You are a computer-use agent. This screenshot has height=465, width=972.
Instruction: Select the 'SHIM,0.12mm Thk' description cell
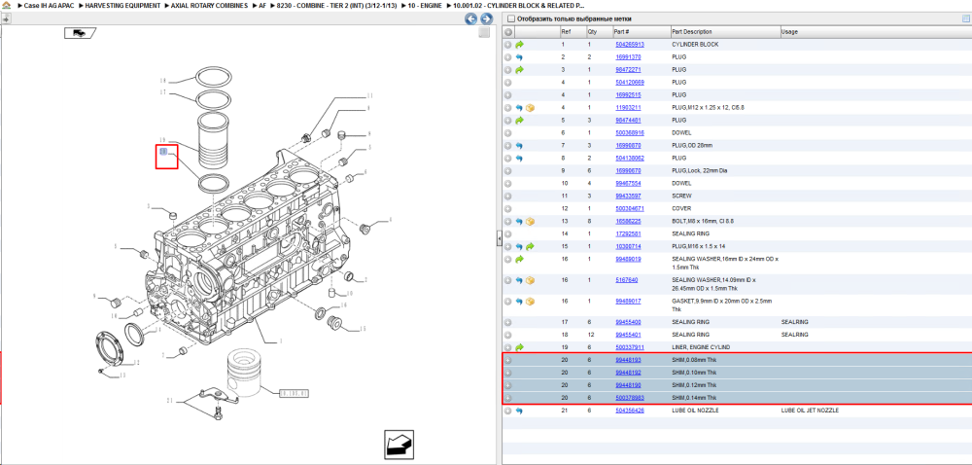(x=694, y=385)
